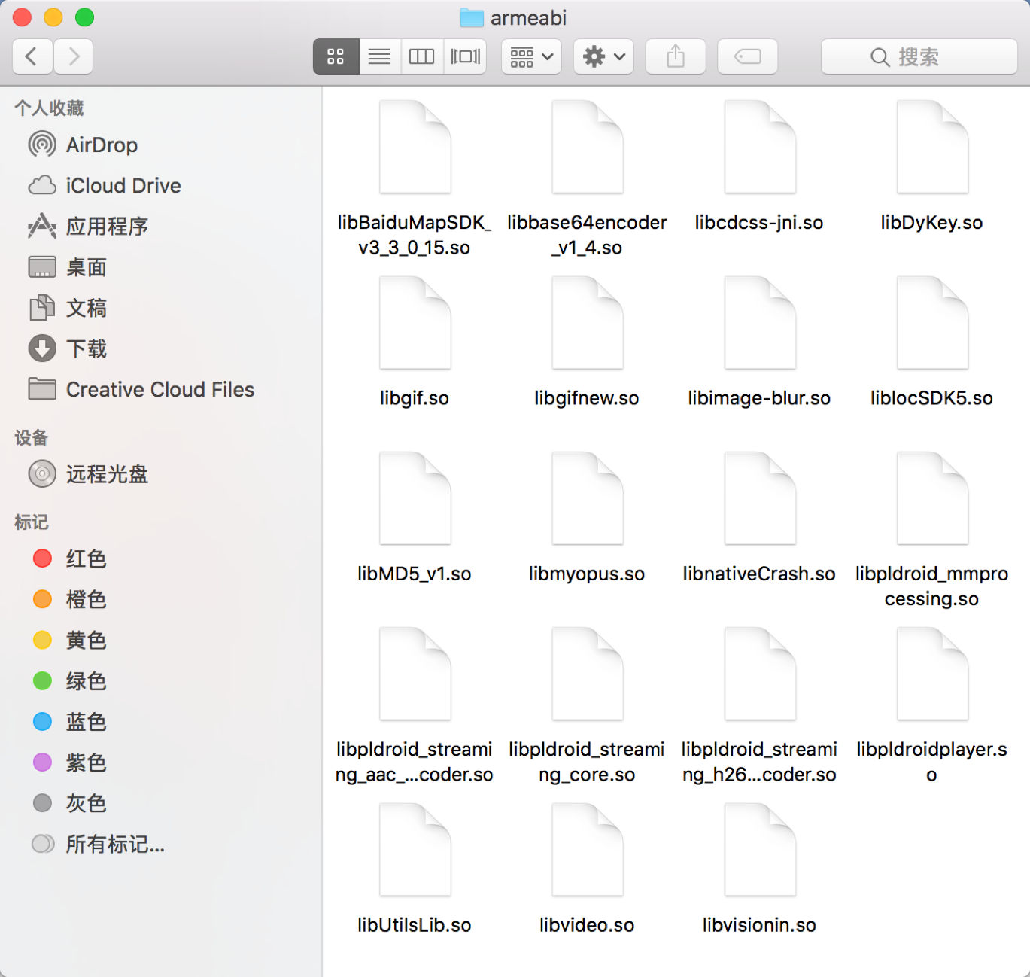Image resolution: width=1030 pixels, height=977 pixels.
Task: Go back to the previous folder
Action: coord(33,56)
